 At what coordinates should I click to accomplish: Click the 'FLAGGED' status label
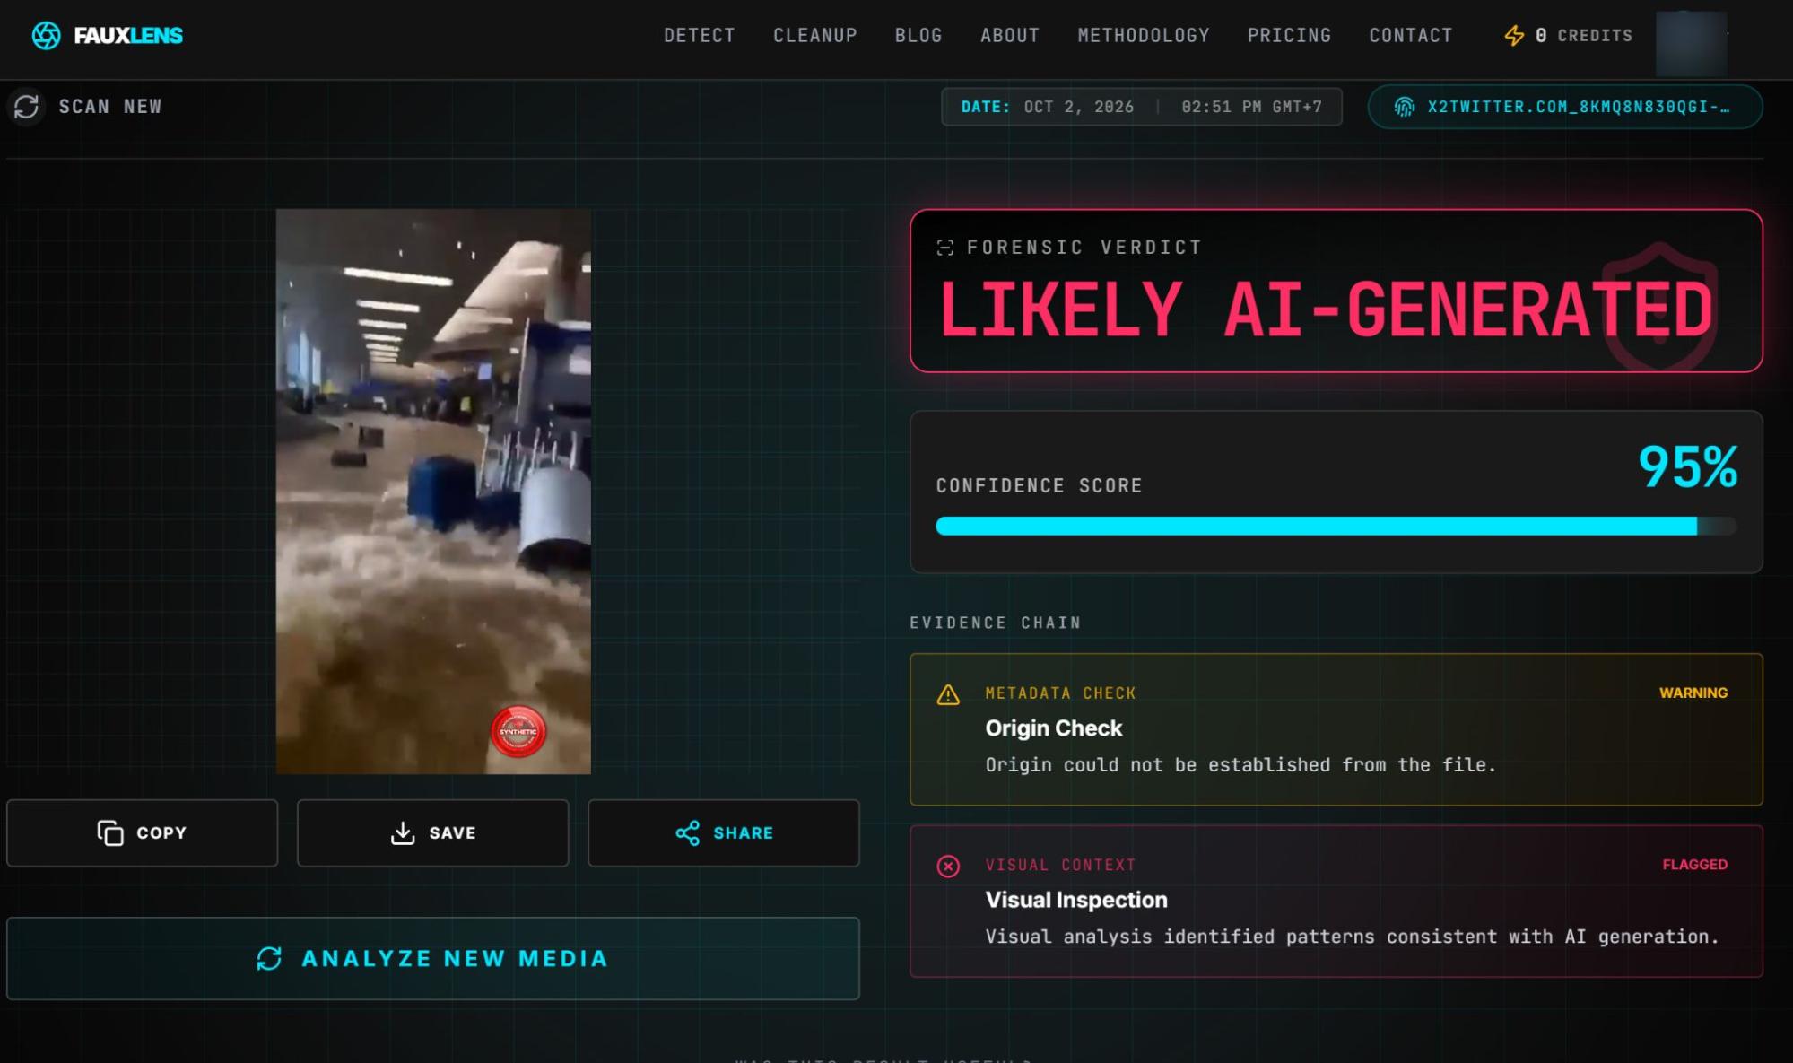pyautogui.click(x=1695, y=864)
